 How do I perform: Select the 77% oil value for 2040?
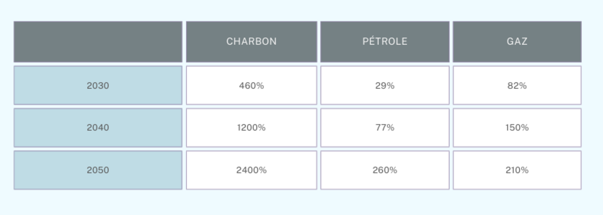click(385, 128)
